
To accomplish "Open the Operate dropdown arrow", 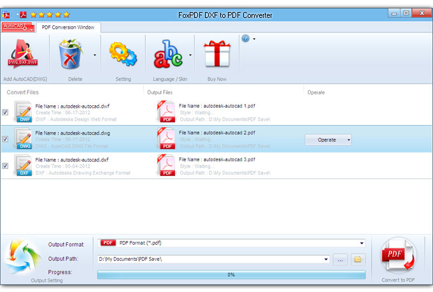I will tap(349, 140).
